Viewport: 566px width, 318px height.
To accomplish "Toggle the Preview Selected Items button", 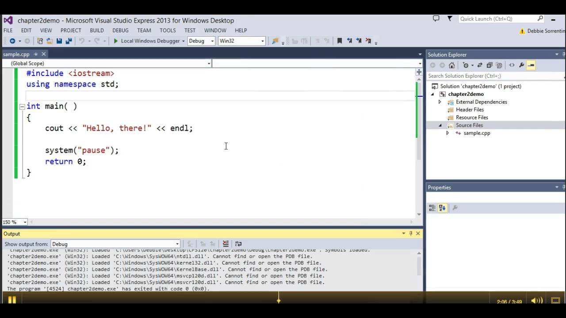I will coord(531,65).
